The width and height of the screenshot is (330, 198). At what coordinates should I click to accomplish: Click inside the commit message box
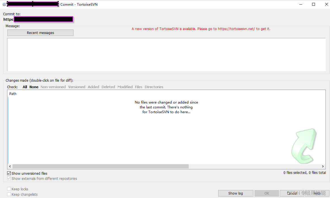click(x=166, y=54)
